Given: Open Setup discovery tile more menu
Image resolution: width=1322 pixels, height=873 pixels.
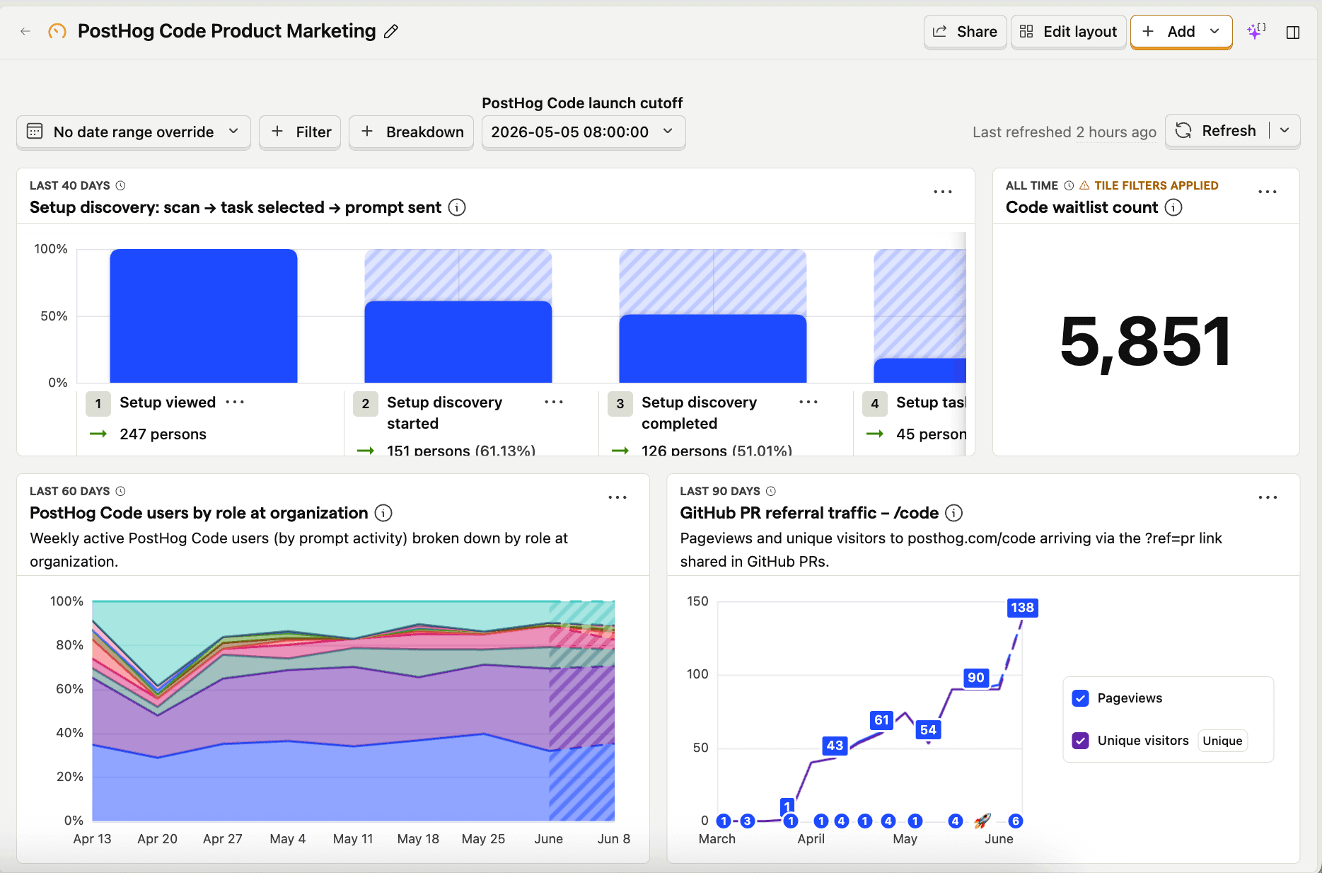Looking at the screenshot, I should 943,192.
